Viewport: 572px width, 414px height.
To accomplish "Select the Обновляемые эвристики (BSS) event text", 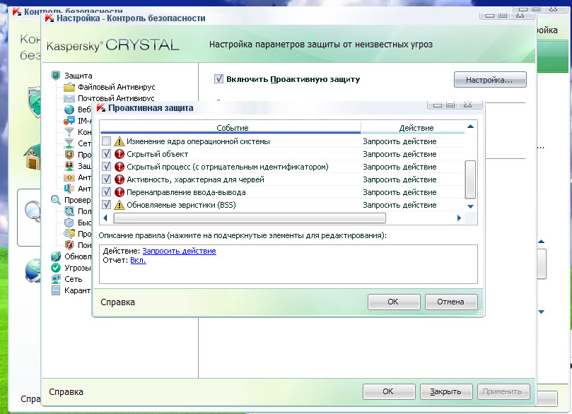I will tap(181, 205).
